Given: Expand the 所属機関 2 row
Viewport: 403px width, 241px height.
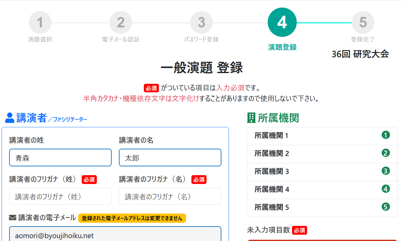Looking at the screenshot, I should tap(315, 154).
